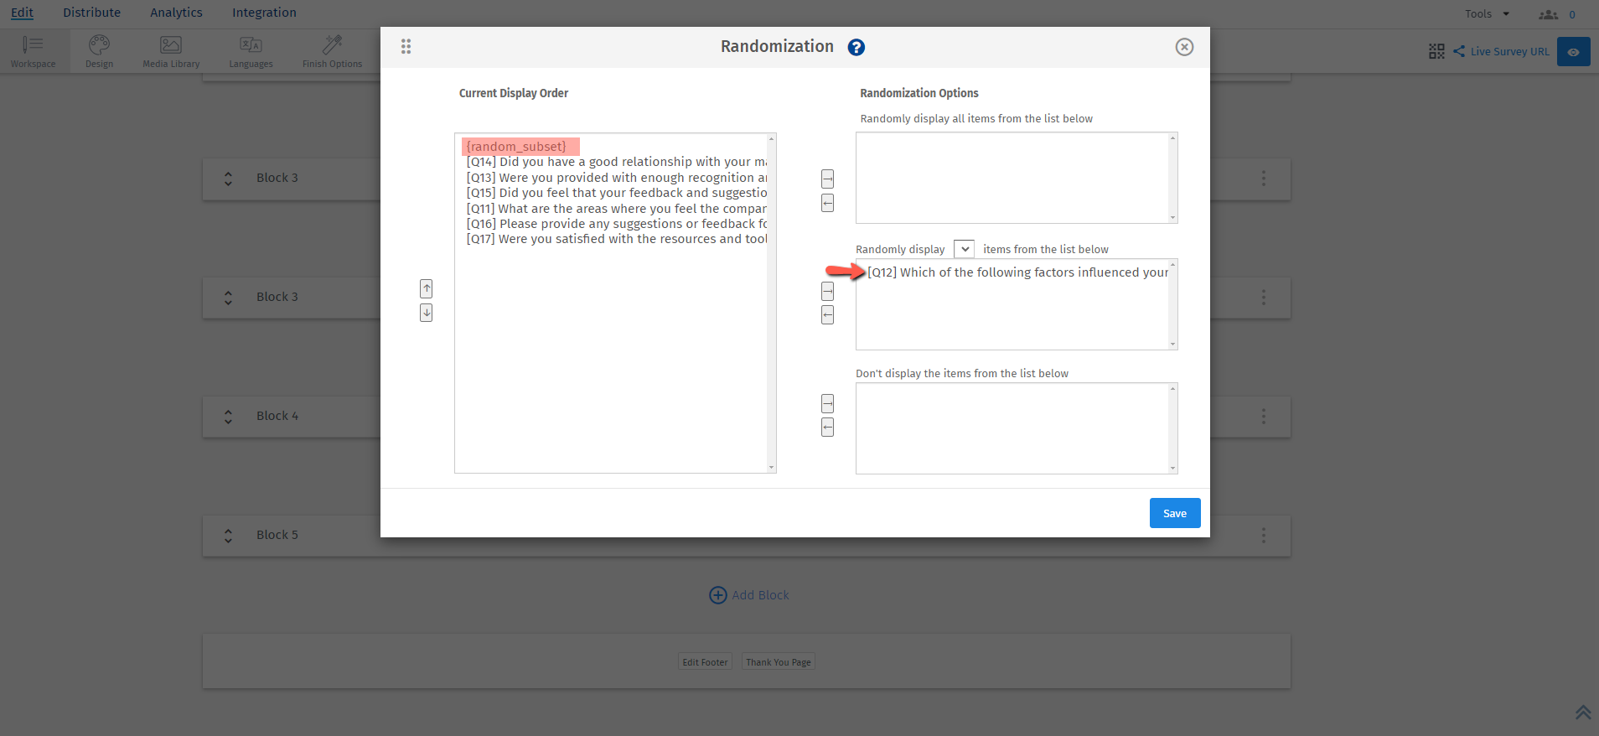Image resolution: width=1599 pixels, height=736 pixels.
Task: Click the users count icon
Action: (1548, 14)
